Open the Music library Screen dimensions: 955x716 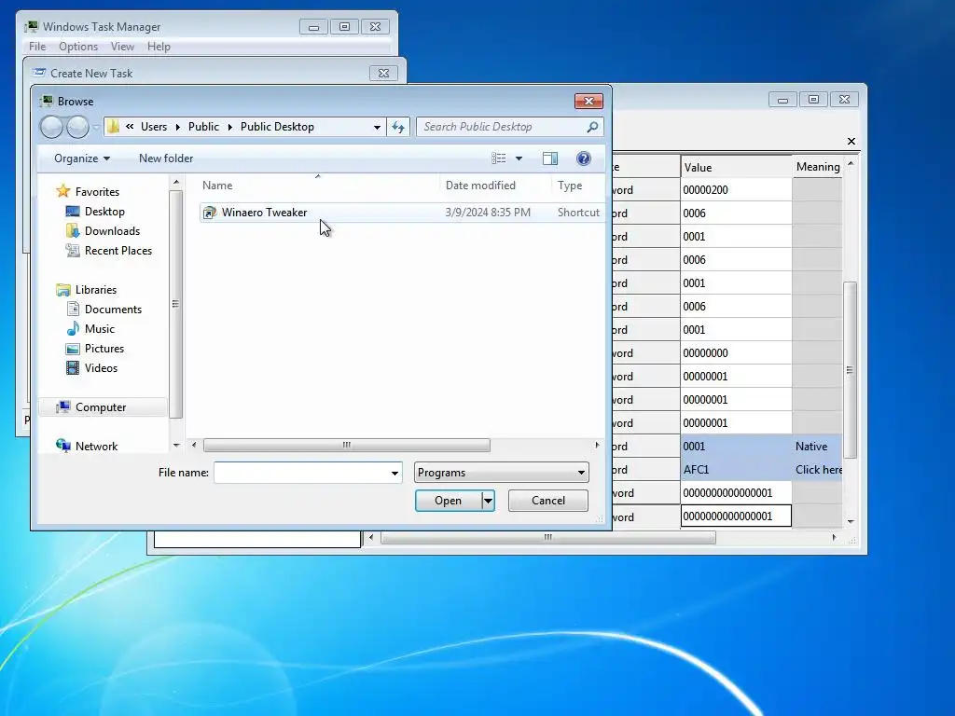pyautogui.click(x=99, y=329)
